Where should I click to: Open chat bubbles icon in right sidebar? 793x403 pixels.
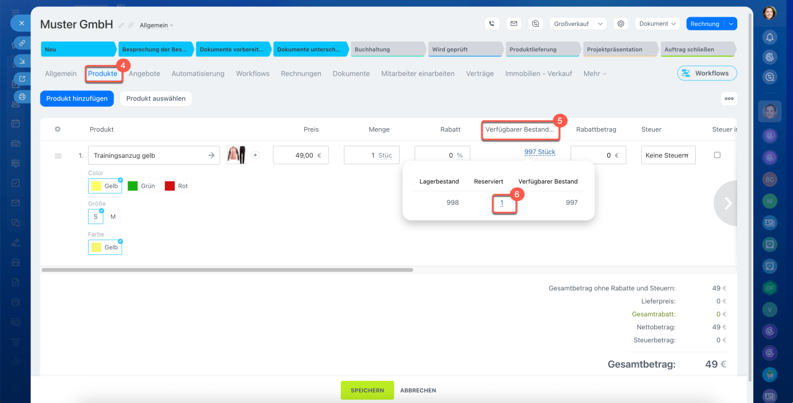(x=769, y=77)
